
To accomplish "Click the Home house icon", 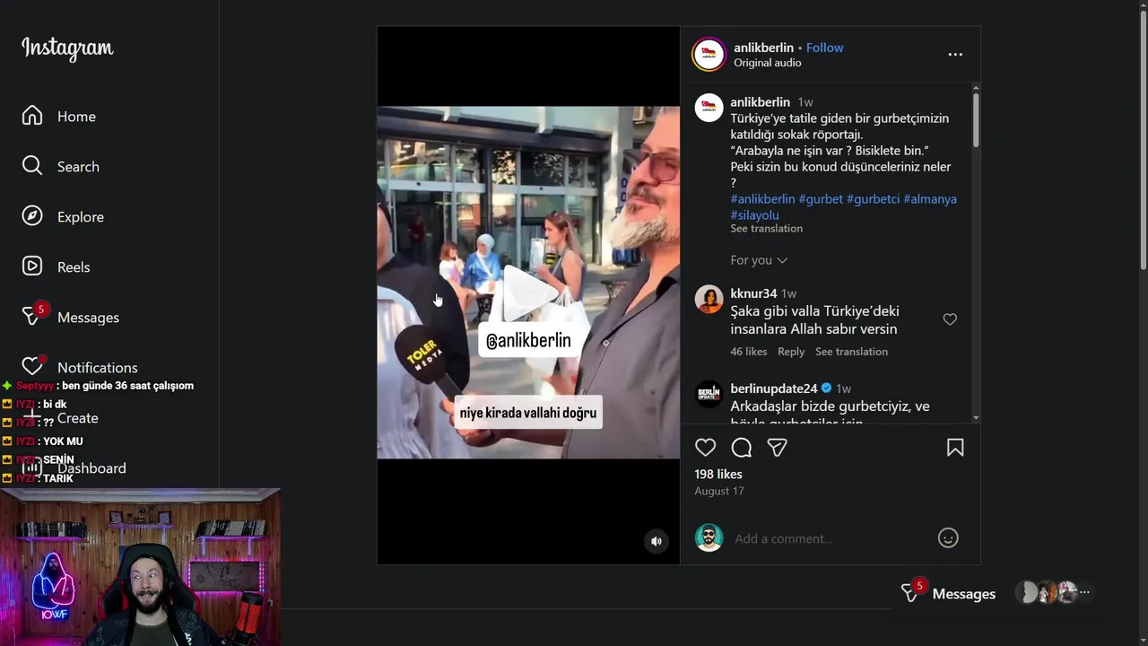I will pyautogui.click(x=32, y=116).
